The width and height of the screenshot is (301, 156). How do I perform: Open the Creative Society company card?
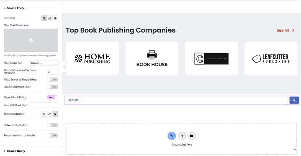(211, 58)
